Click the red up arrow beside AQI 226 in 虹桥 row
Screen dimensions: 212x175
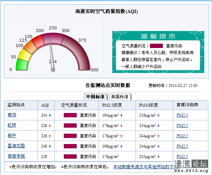pos(50,126)
